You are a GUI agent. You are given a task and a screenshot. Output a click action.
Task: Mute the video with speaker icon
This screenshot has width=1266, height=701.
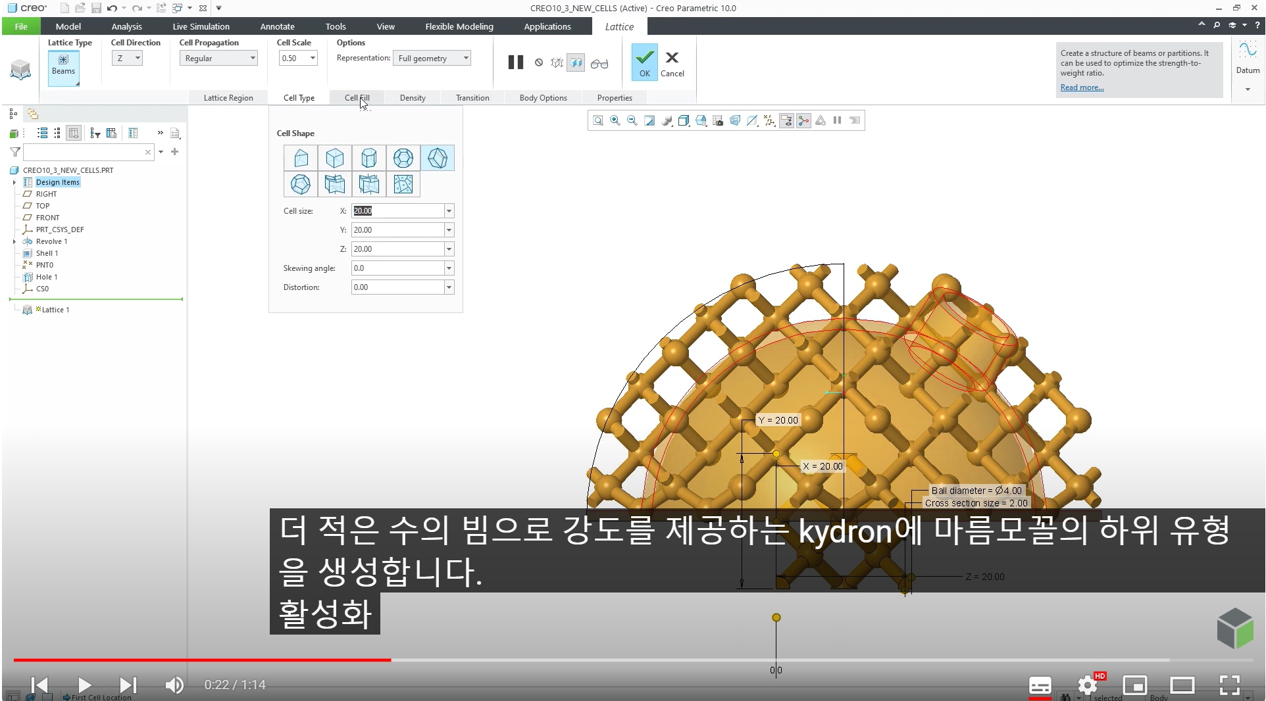[174, 685]
